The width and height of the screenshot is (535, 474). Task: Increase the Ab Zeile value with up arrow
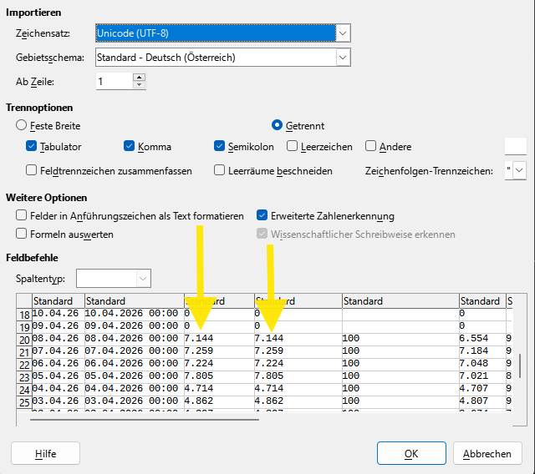click(x=139, y=78)
